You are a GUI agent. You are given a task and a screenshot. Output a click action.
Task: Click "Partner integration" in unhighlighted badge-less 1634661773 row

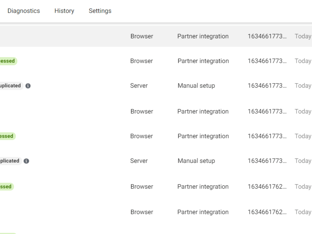[203, 111]
